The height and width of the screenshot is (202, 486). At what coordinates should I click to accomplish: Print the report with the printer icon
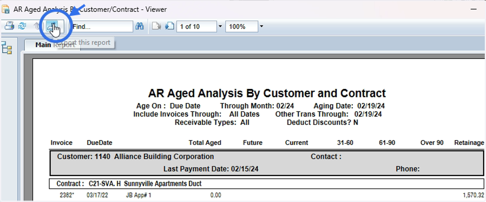[9, 27]
